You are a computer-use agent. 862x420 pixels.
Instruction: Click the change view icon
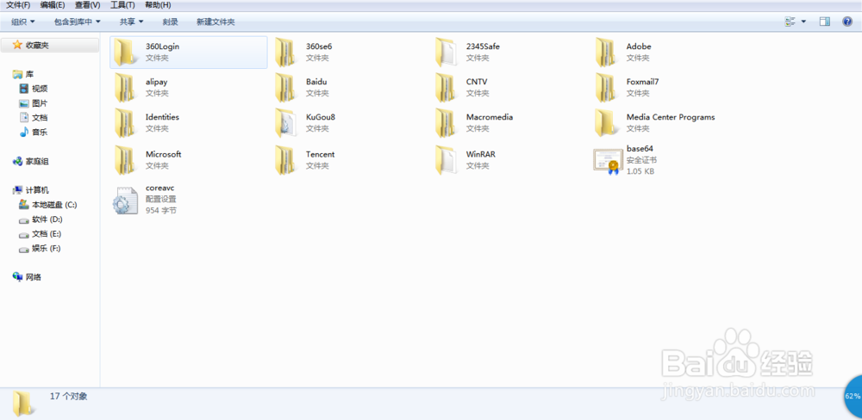tap(790, 22)
